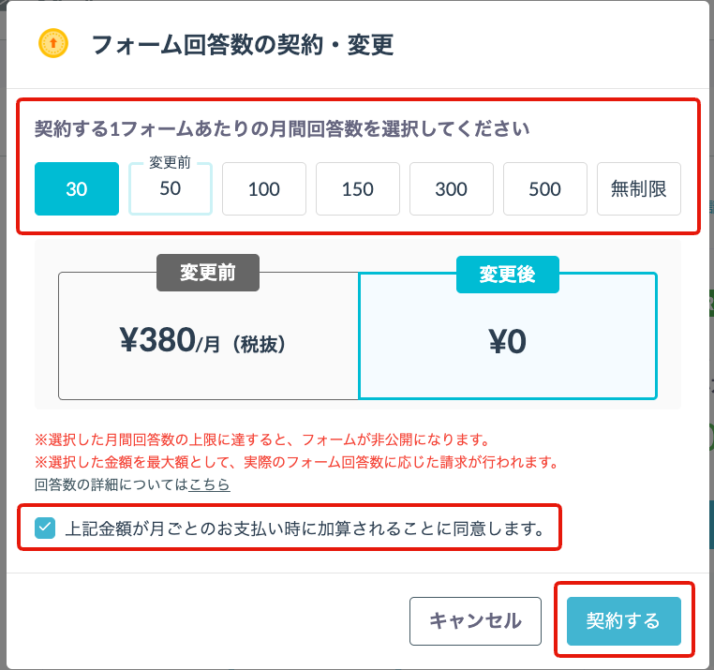This screenshot has height=670, width=714.
Task: Open the こちら details link
Action: (x=210, y=484)
